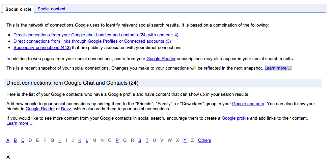Viewport: 331px width, 163px height.
Task: Open Google chat buddies and contacts link
Action: pyautogui.click(x=96, y=35)
